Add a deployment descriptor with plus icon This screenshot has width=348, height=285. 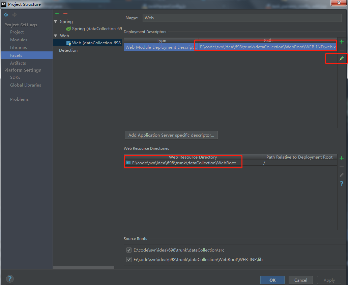point(342,42)
